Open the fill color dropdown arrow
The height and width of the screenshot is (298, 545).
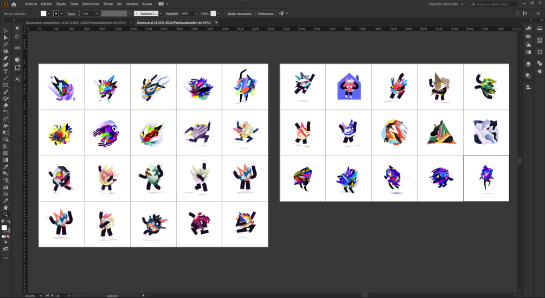click(x=49, y=14)
